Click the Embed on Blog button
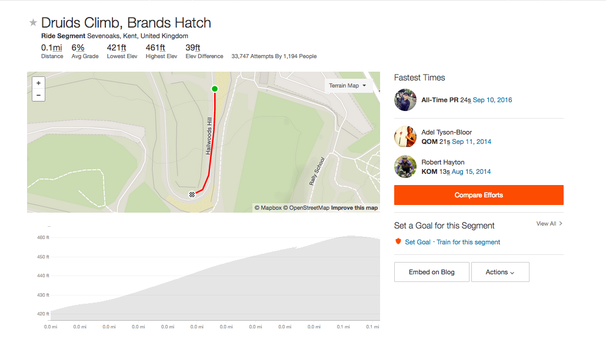Image resolution: width=606 pixels, height=346 pixels. [x=432, y=272]
